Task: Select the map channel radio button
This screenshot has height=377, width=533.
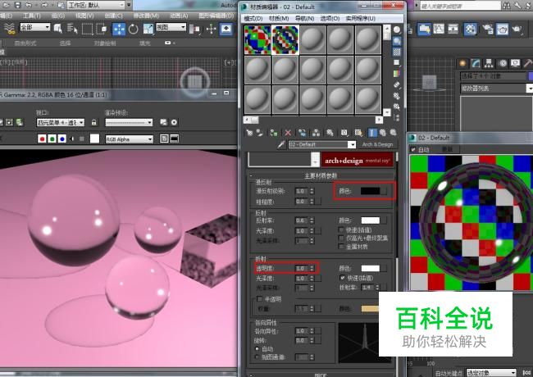Action: point(257,357)
